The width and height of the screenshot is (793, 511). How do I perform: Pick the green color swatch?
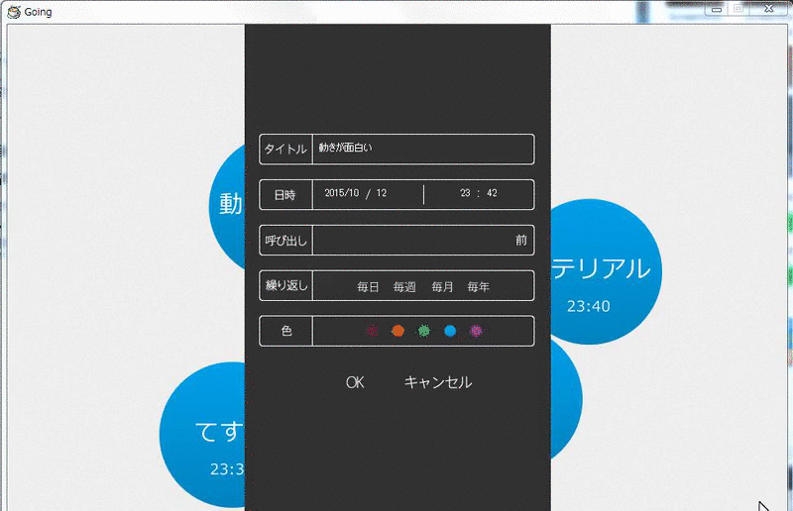click(424, 331)
